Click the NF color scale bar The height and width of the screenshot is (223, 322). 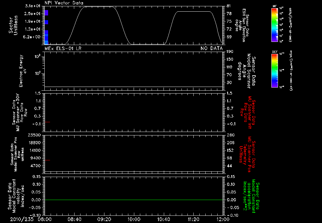(275, 25)
